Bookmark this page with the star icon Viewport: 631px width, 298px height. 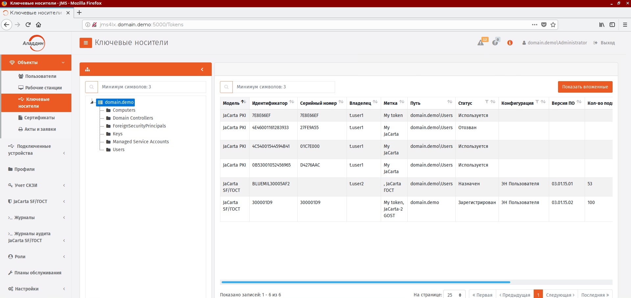553,25
